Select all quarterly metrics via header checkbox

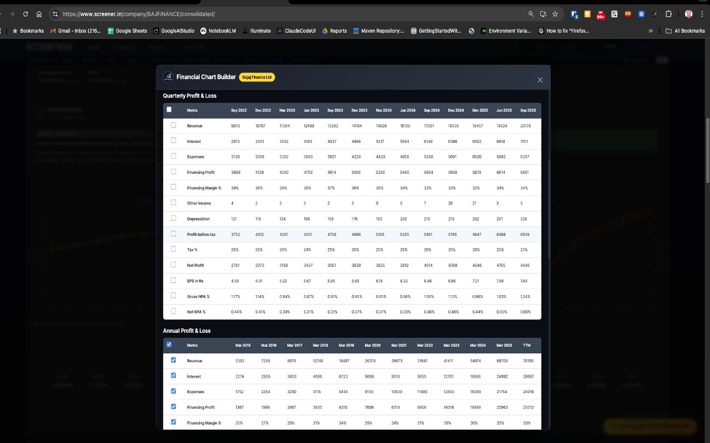(169, 109)
